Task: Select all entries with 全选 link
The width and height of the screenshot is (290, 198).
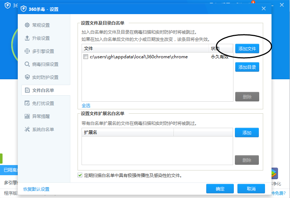Action: click(86, 105)
